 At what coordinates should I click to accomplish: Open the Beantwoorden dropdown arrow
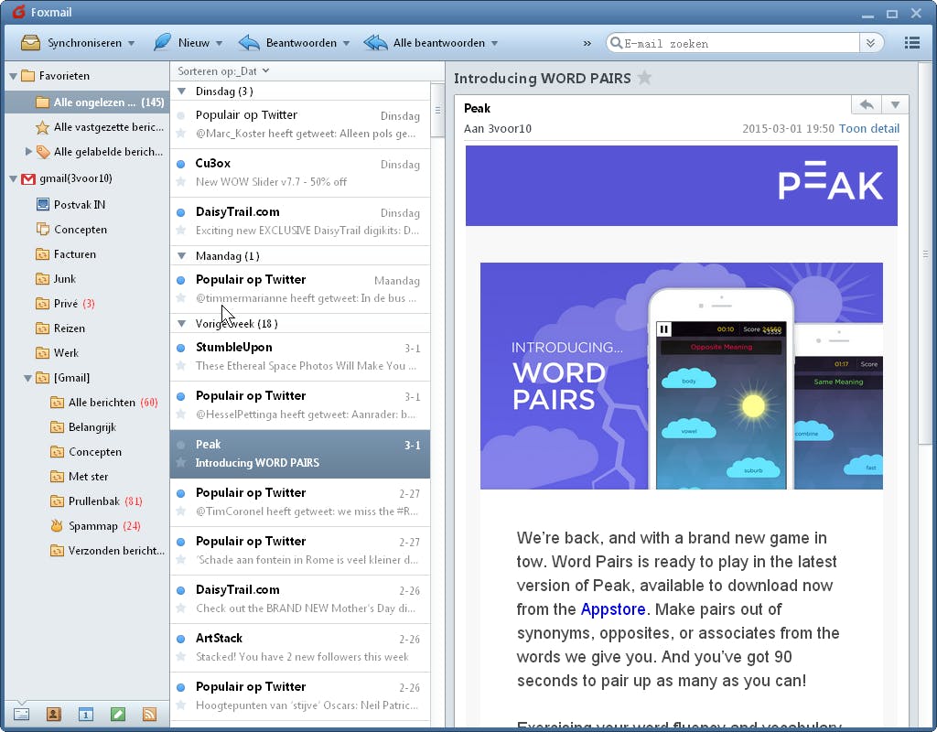pyautogui.click(x=347, y=44)
